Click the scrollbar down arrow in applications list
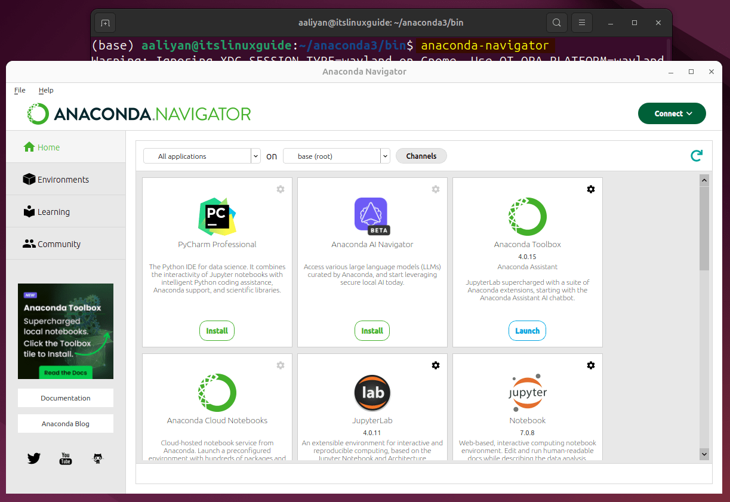The image size is (730, 502). click(704, 454)
